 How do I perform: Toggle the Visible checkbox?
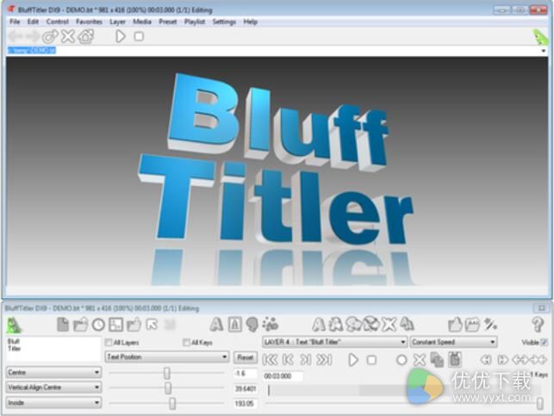pos(545,342)
